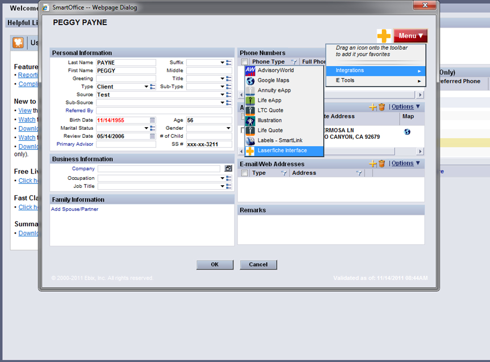Click the Source list editor icon

click(229, 95)
